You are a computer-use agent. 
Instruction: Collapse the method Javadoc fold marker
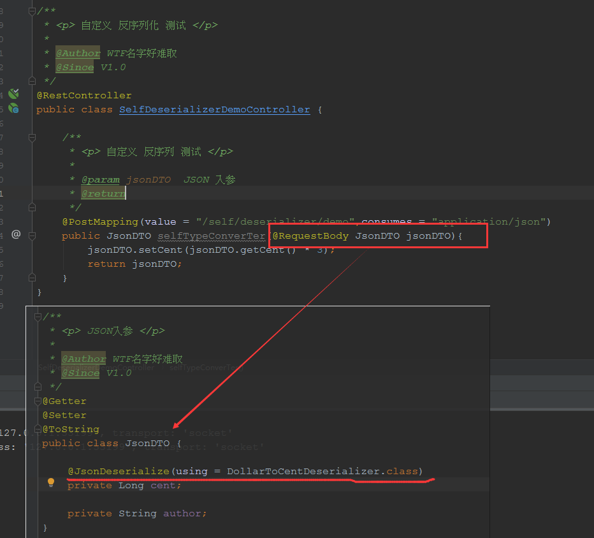(33, 137)
